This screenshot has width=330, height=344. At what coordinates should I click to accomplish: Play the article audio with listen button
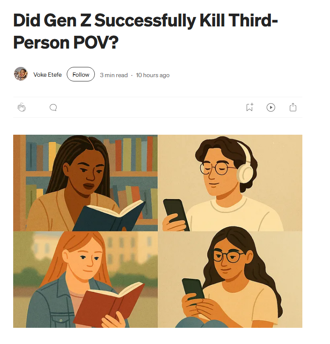271,107
